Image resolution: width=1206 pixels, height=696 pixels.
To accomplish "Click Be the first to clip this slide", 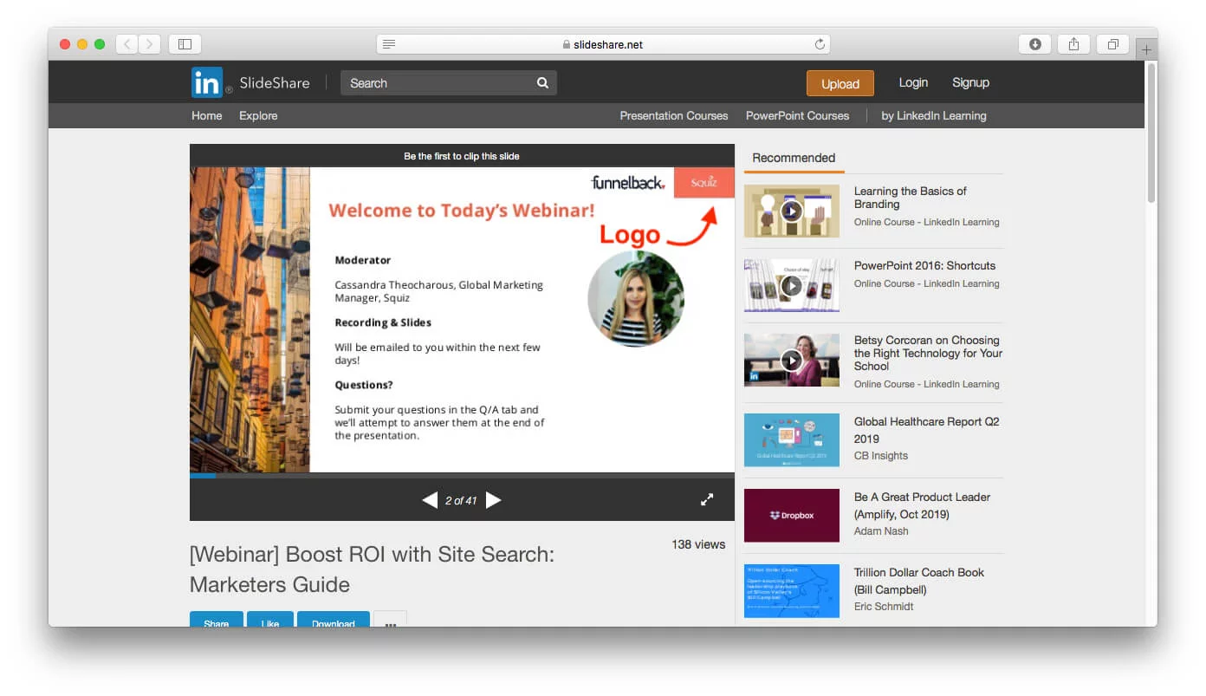I will pos(462,156).
